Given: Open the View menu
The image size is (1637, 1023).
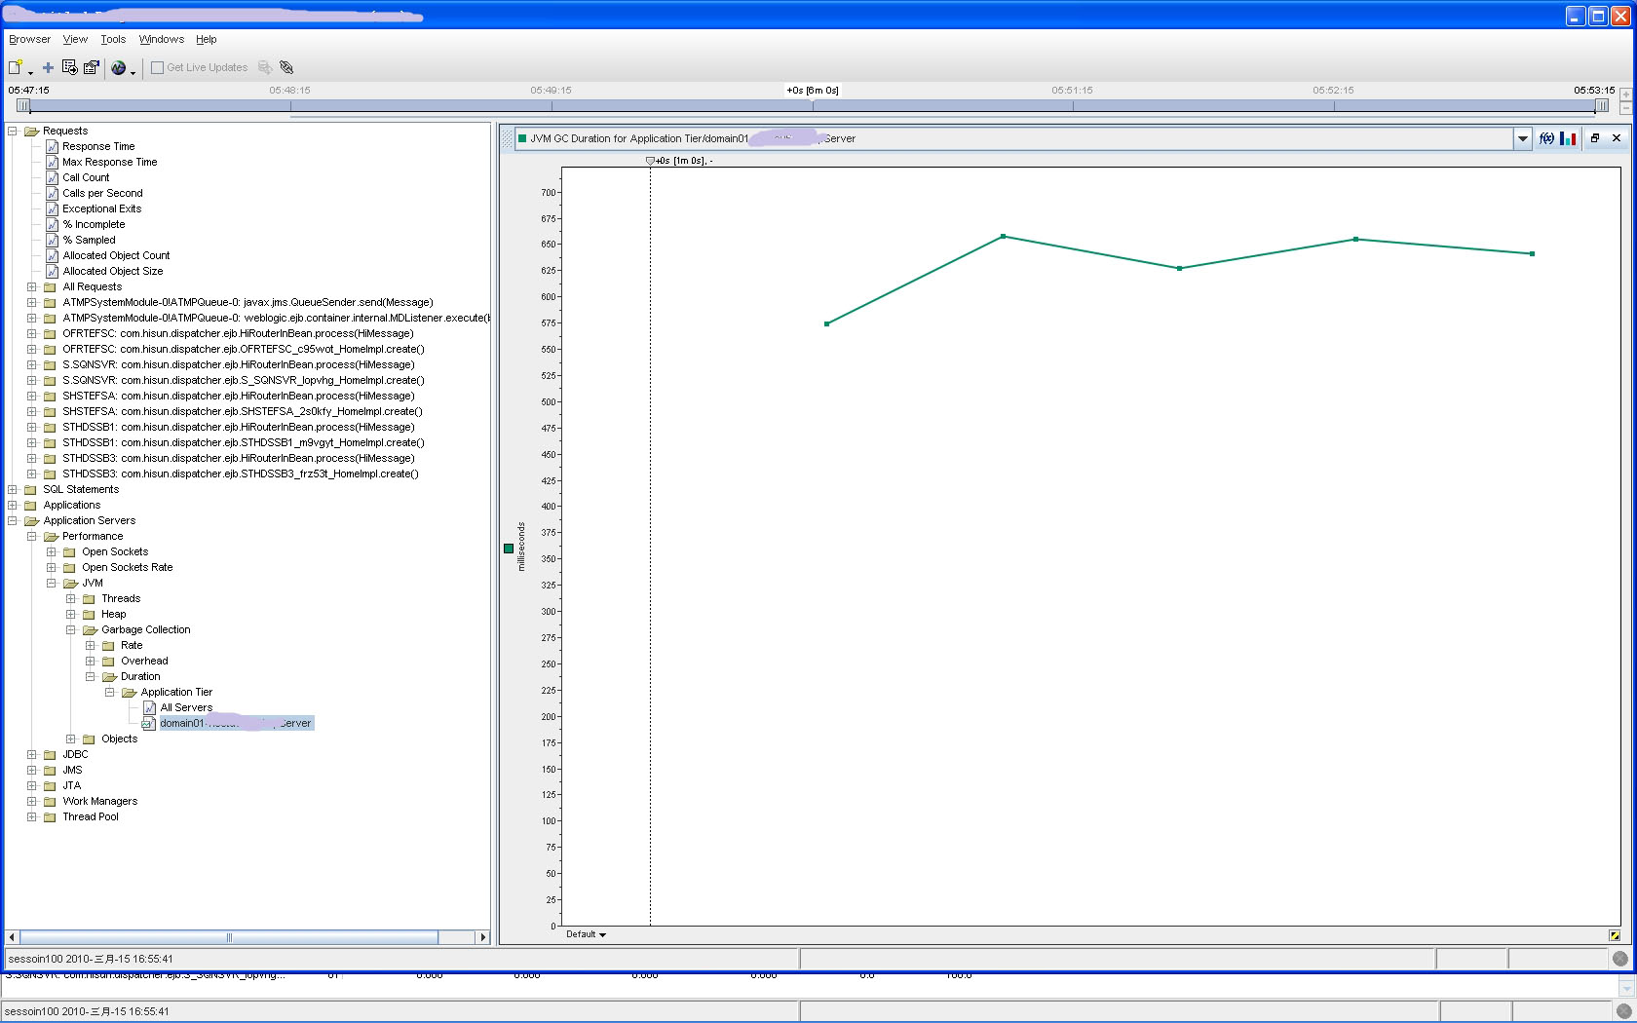Looking at the screenshot, I should [75, 39].
